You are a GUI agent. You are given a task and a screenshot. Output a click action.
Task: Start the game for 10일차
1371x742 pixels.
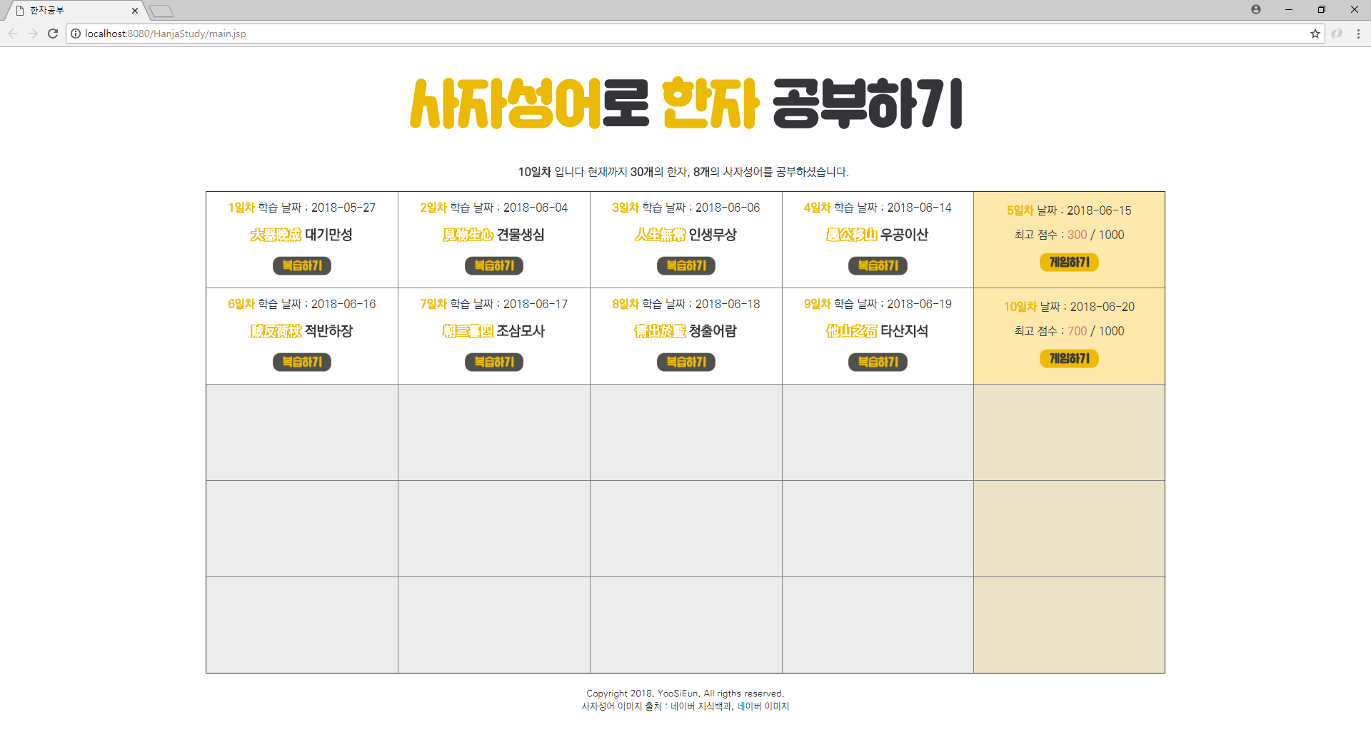click(x=1068, y=358)
